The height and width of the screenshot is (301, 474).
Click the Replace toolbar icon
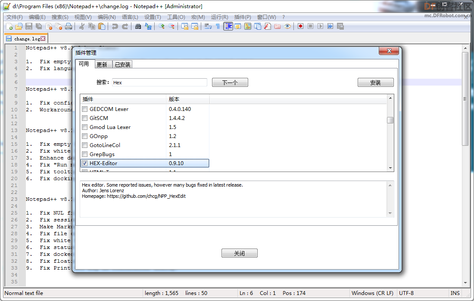tap(148, 27)
